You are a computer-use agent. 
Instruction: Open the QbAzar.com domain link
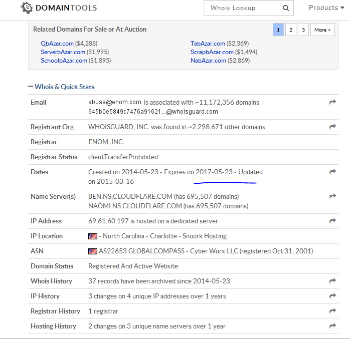[x=57, y=44]
